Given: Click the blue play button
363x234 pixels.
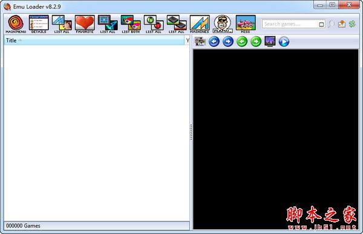Looking at the screenshot, I should point(284,42).
